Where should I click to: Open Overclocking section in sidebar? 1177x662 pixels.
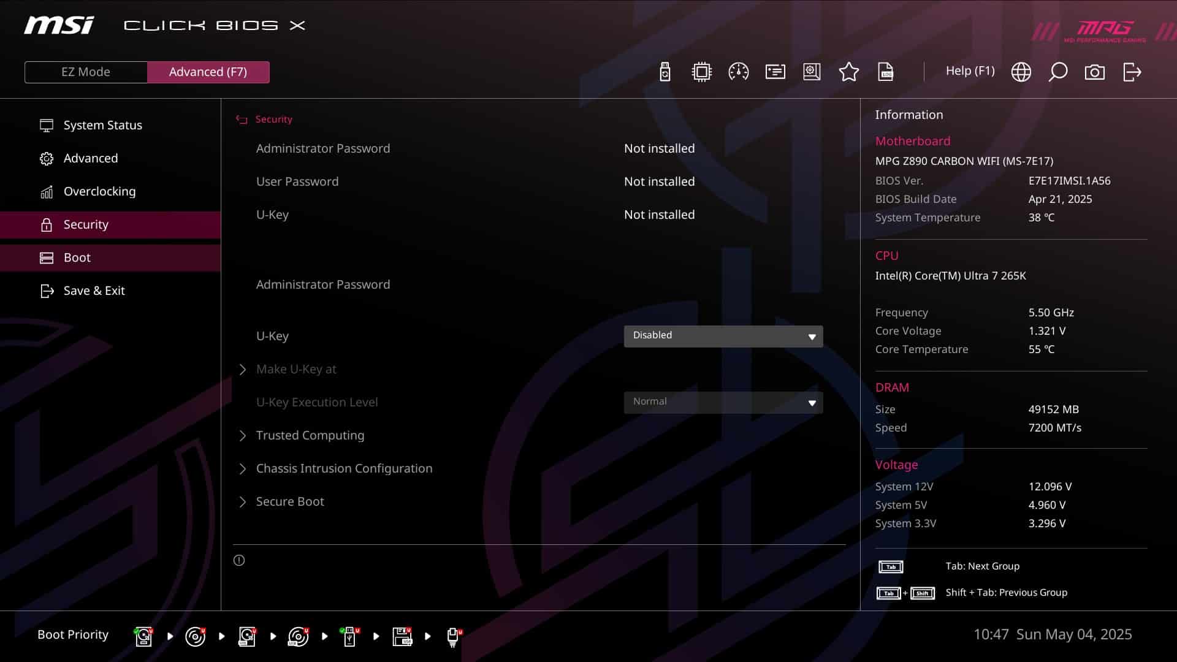click(x=110, y=191)
